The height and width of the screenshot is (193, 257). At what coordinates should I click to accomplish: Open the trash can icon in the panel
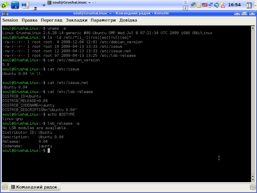tap(249, 5)
